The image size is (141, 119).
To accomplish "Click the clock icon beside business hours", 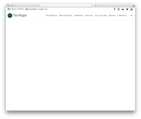I will [8, 9].
